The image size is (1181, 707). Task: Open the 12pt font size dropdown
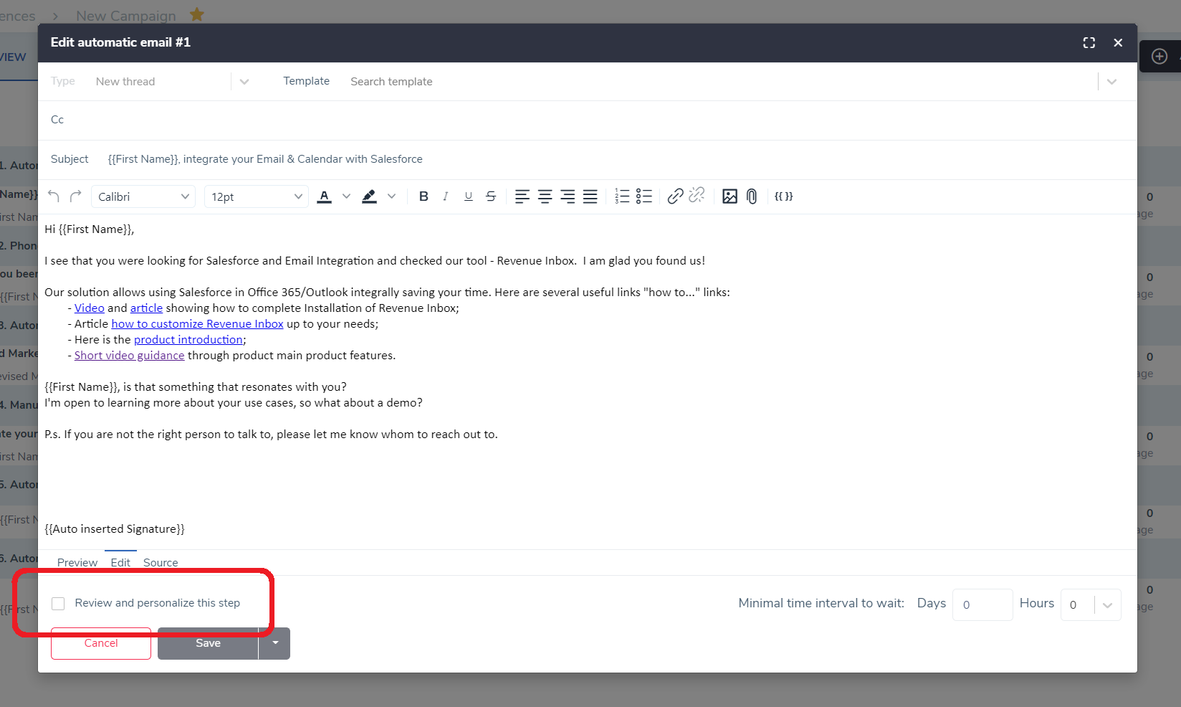[257, 196]
